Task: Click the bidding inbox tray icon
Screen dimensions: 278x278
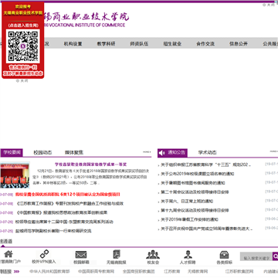Action: 224,255
